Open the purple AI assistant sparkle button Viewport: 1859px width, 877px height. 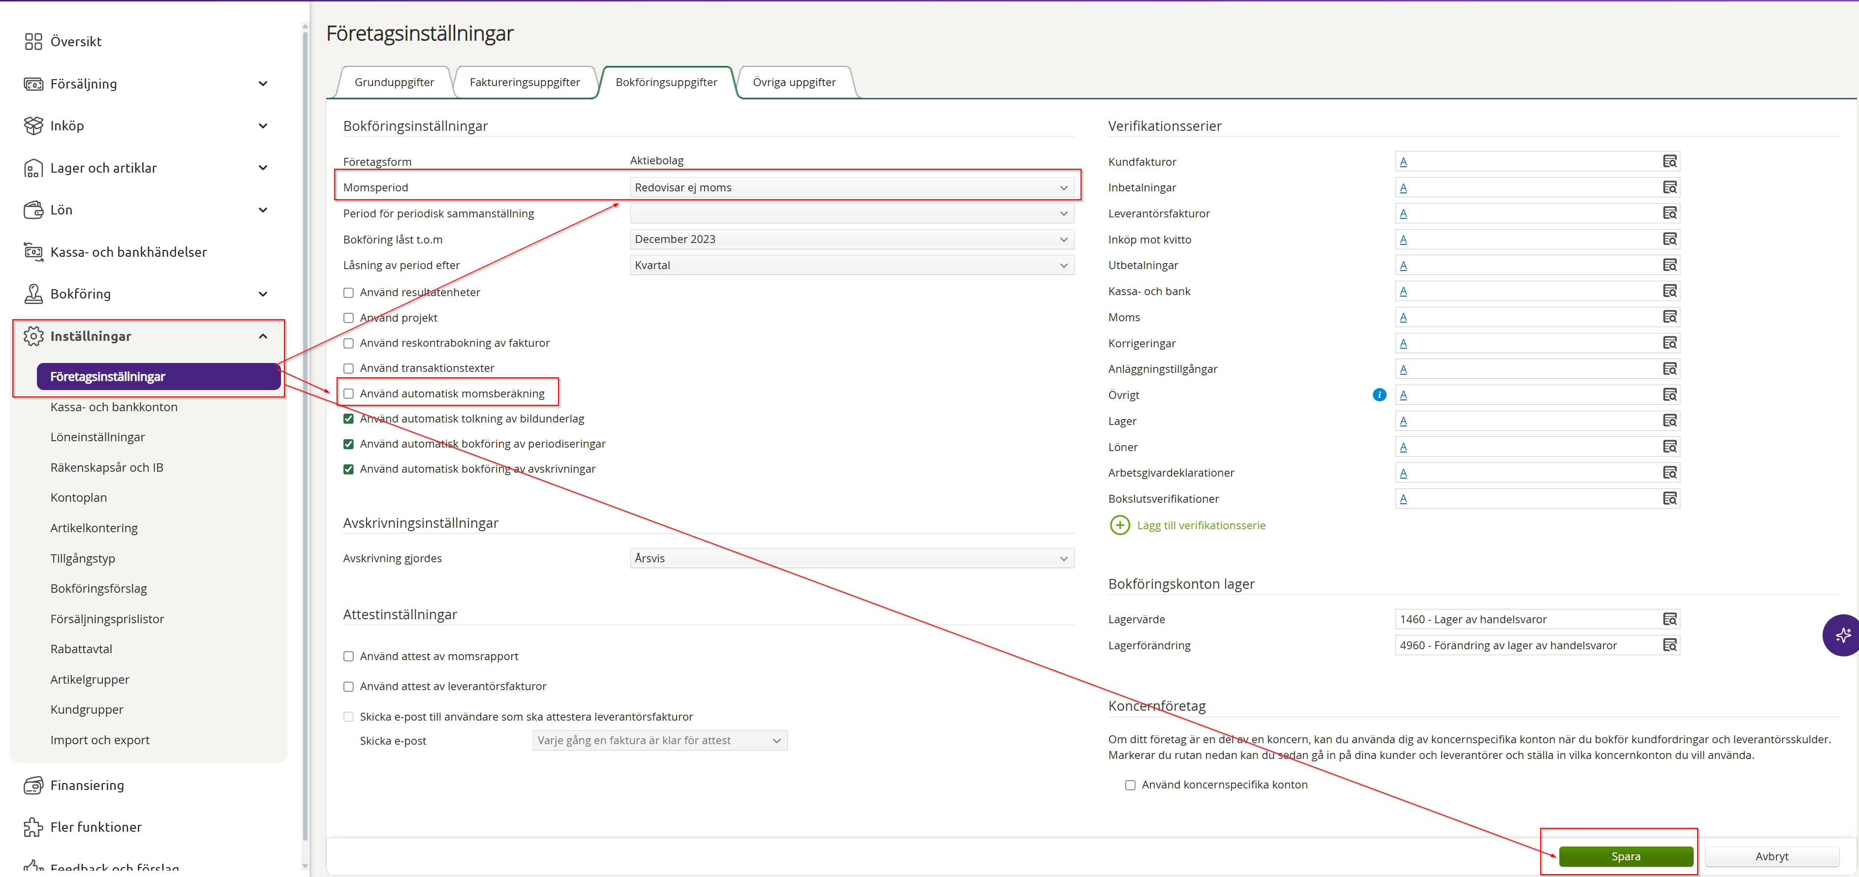point(1842,635)
